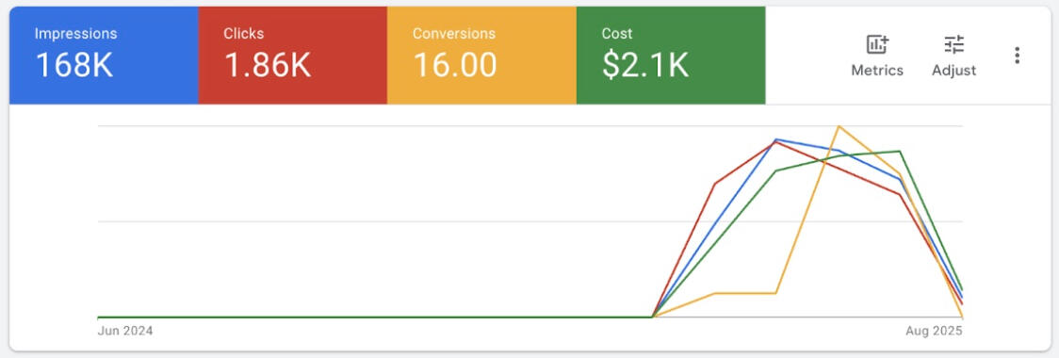Click the Metrics text label
This screenshot has width=1059, height=358.
click(876, 71)
